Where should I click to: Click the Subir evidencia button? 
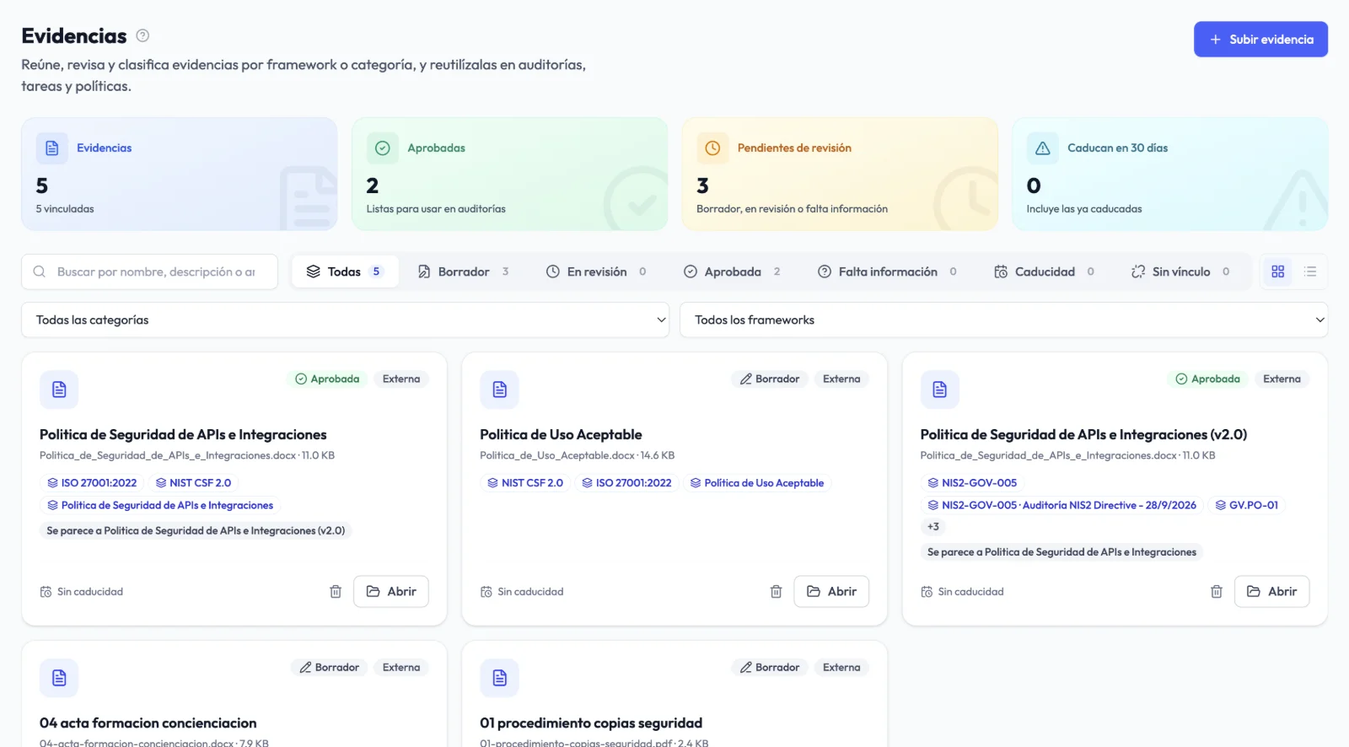[1260, 40]
